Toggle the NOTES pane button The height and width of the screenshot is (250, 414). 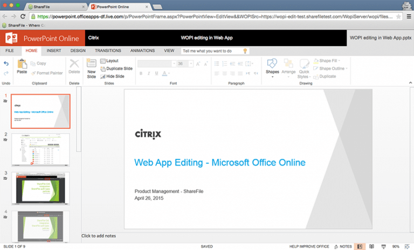[343, 247]
